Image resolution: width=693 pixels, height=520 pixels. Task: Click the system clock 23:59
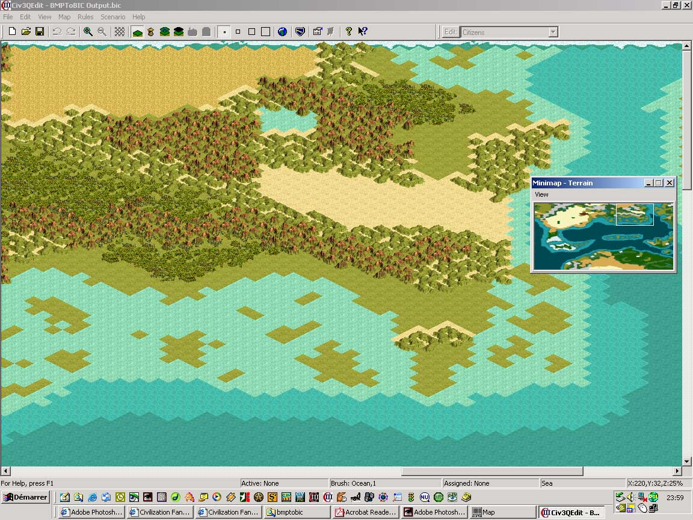675,498
